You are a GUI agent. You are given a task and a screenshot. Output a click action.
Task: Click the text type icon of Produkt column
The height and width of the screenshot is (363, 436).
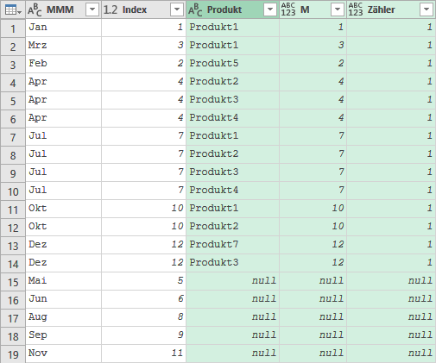coord(195,9)
